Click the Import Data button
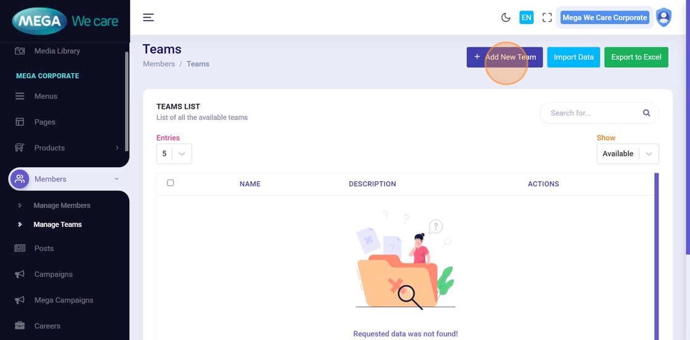690x340 pixels. (574, 57)
